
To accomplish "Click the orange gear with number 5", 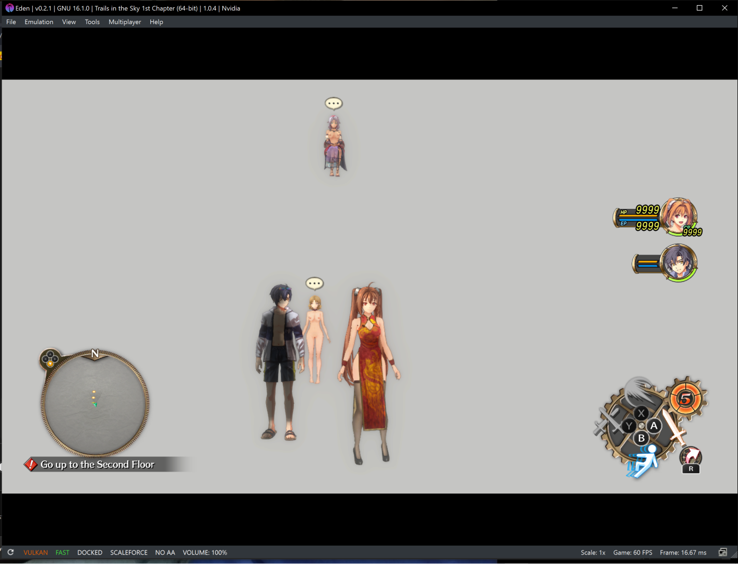I will pyautogui.click(x=686, y=399).
